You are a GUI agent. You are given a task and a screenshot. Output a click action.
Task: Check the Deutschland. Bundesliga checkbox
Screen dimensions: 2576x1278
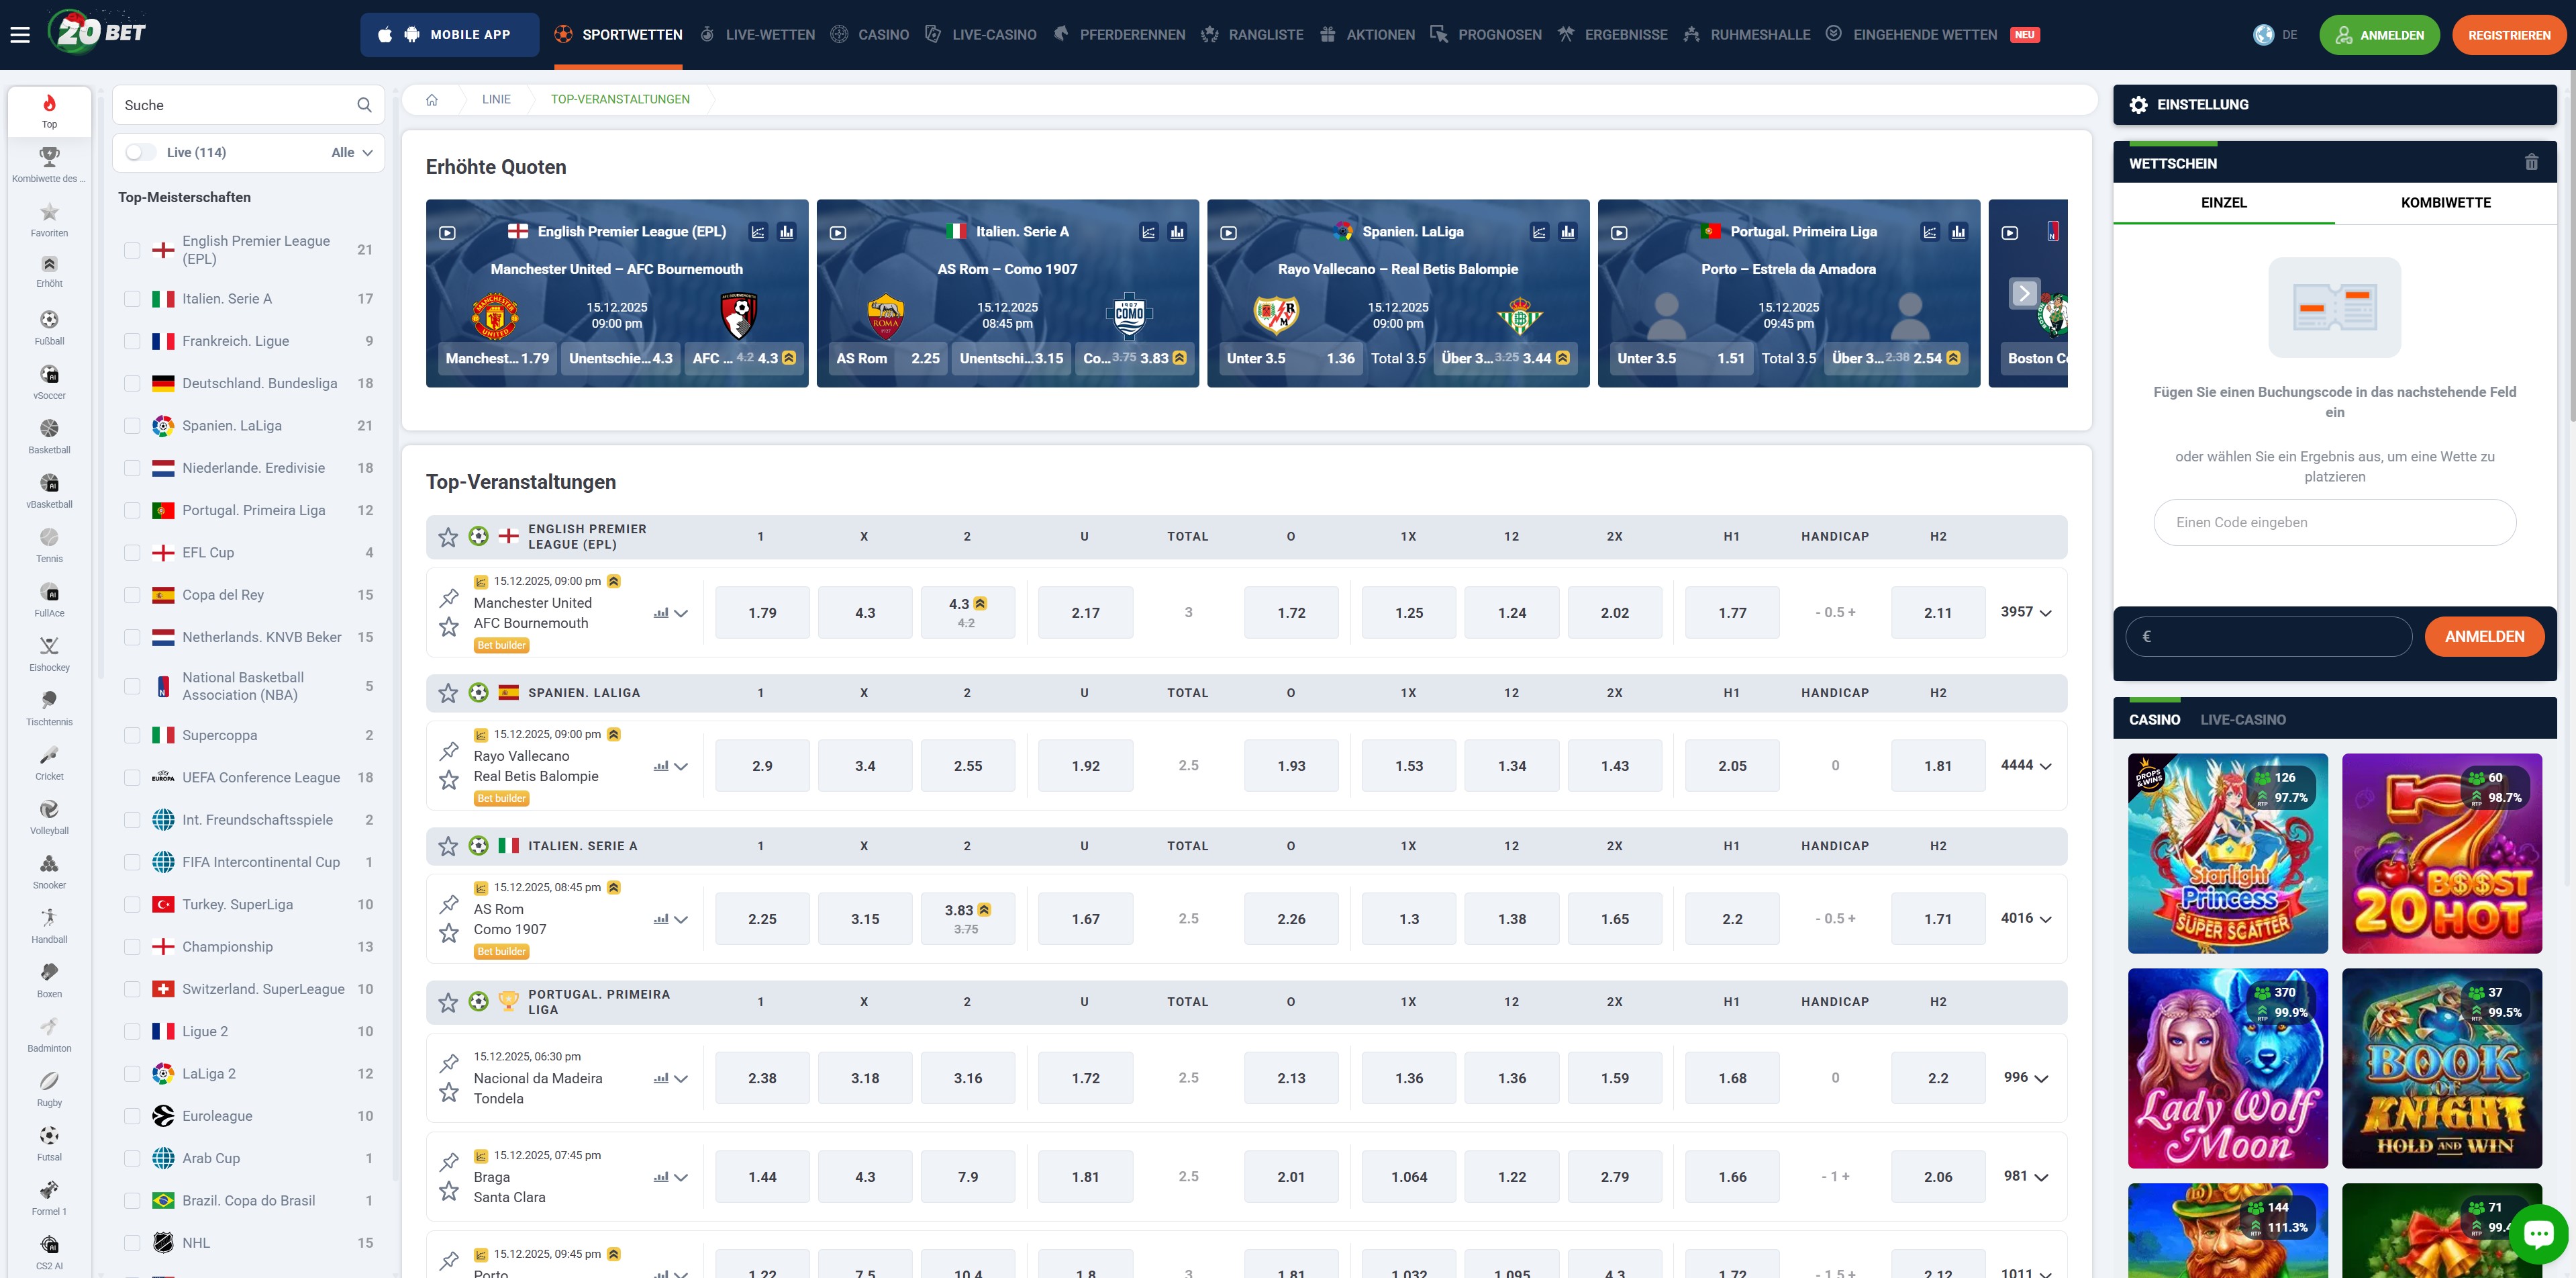click(132, 383)
